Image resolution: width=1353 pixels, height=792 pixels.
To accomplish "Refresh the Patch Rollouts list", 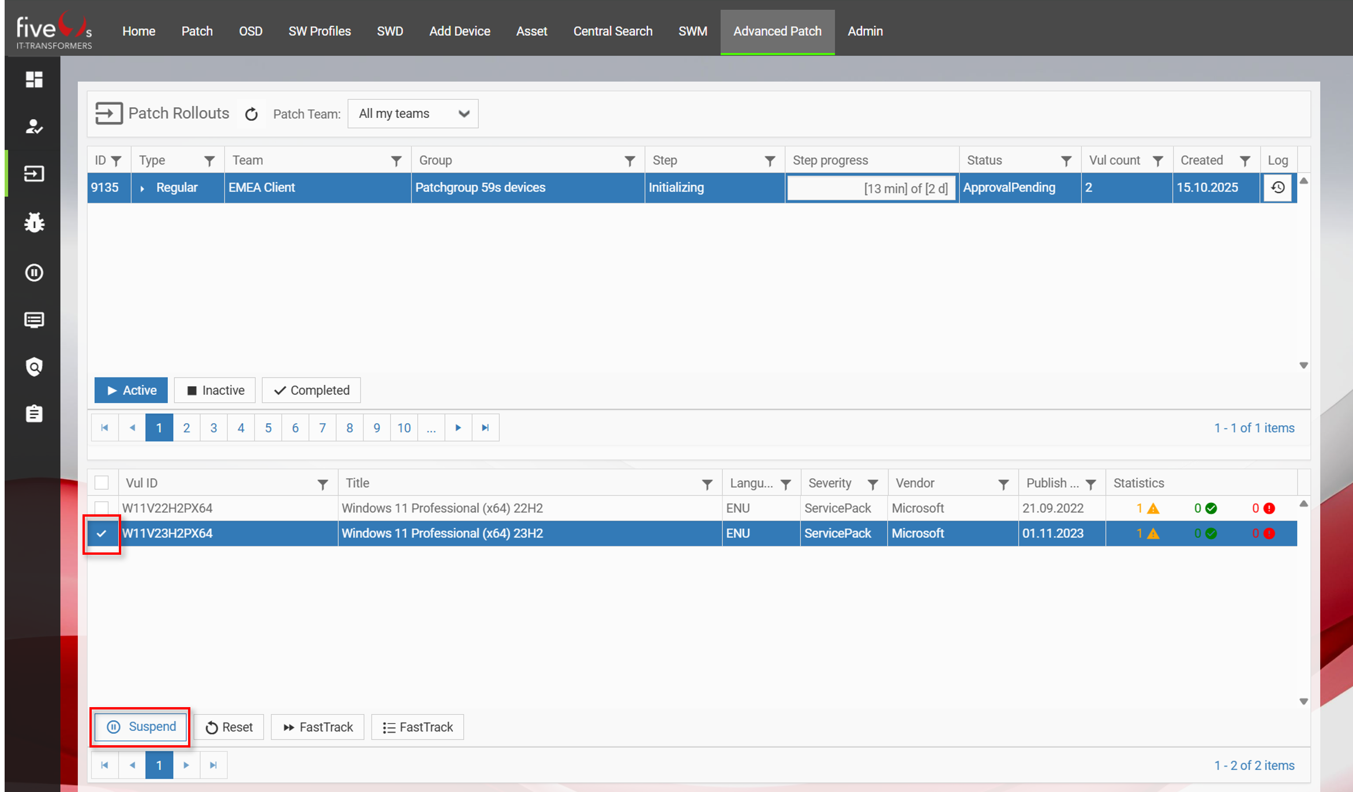I will tap(251, 114).
